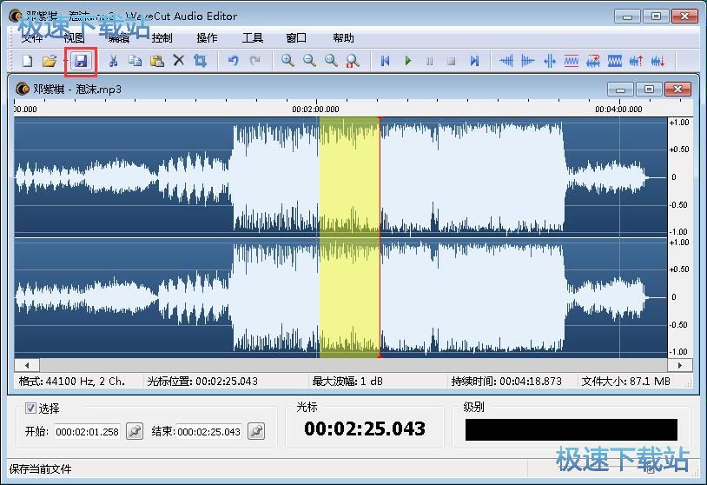The height and width of the screenshot is (485, 707).
Task: Redo the last undone edit
Action: 255,61
